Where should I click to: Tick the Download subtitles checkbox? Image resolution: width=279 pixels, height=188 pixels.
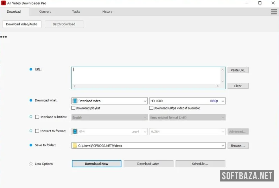37,117
